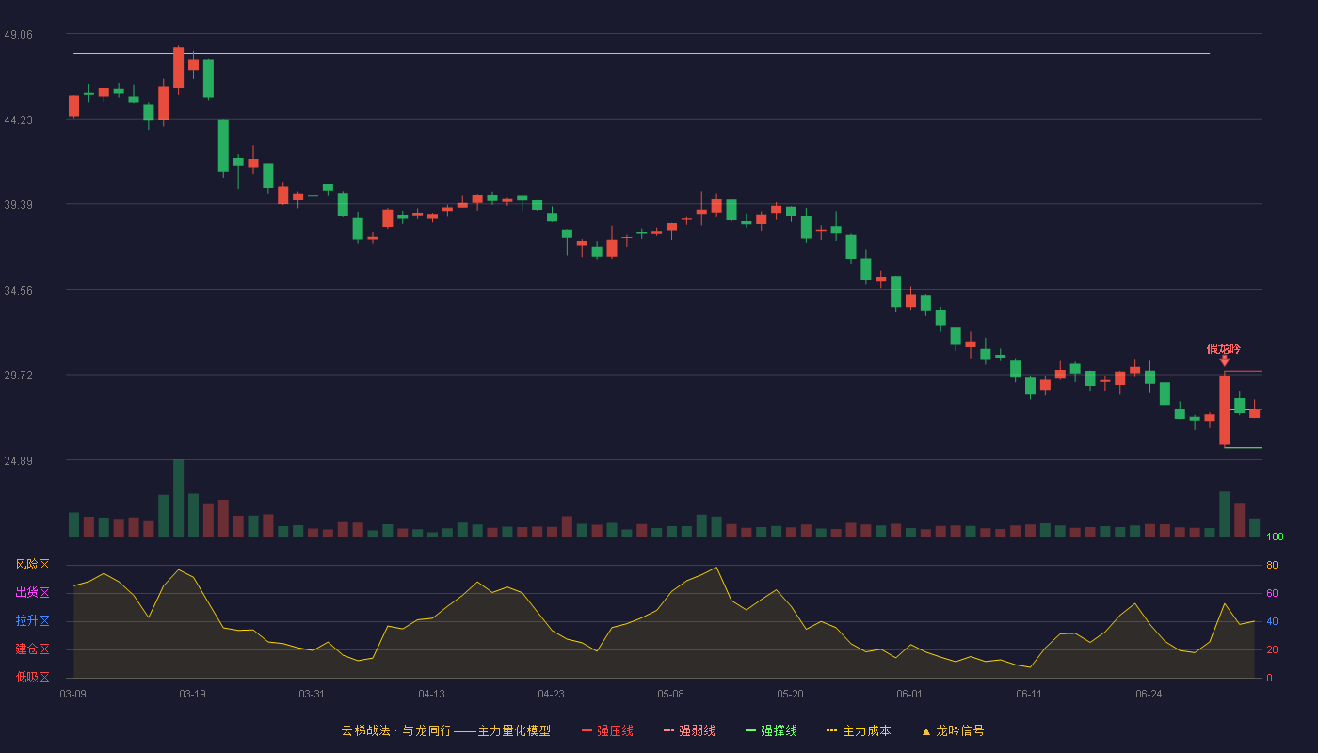This screenshot has width=1318, height=753.
Task: Toggle the 强撑线 legend entry
Action: pos(771,730)
